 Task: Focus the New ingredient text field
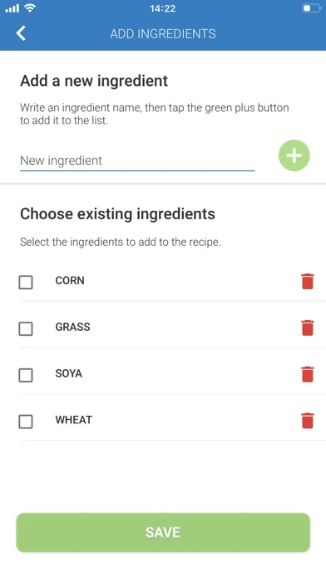point(137,161)
